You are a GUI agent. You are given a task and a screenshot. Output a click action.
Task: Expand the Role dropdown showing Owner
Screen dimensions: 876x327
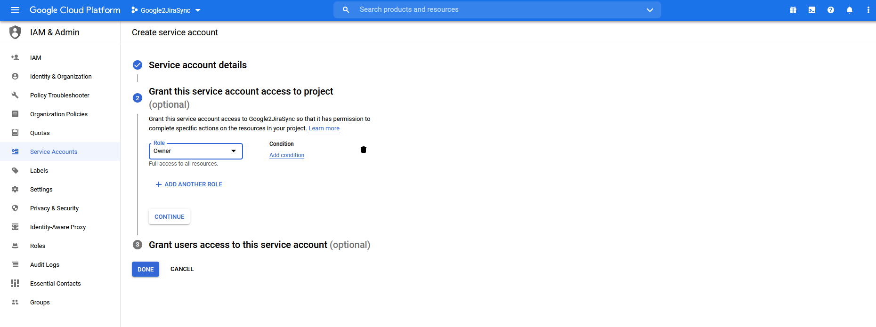195,151
